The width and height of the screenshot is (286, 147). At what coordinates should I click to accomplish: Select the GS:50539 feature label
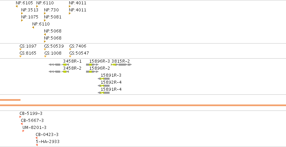click(x=54, y=46)
